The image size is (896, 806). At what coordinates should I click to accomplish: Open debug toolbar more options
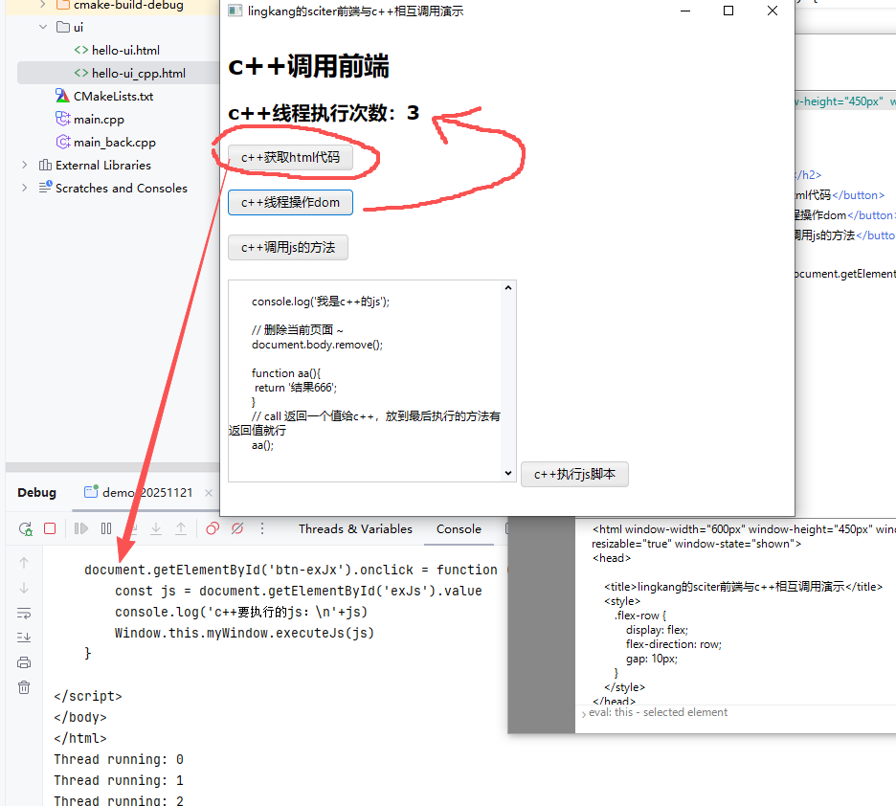(262, 528)
